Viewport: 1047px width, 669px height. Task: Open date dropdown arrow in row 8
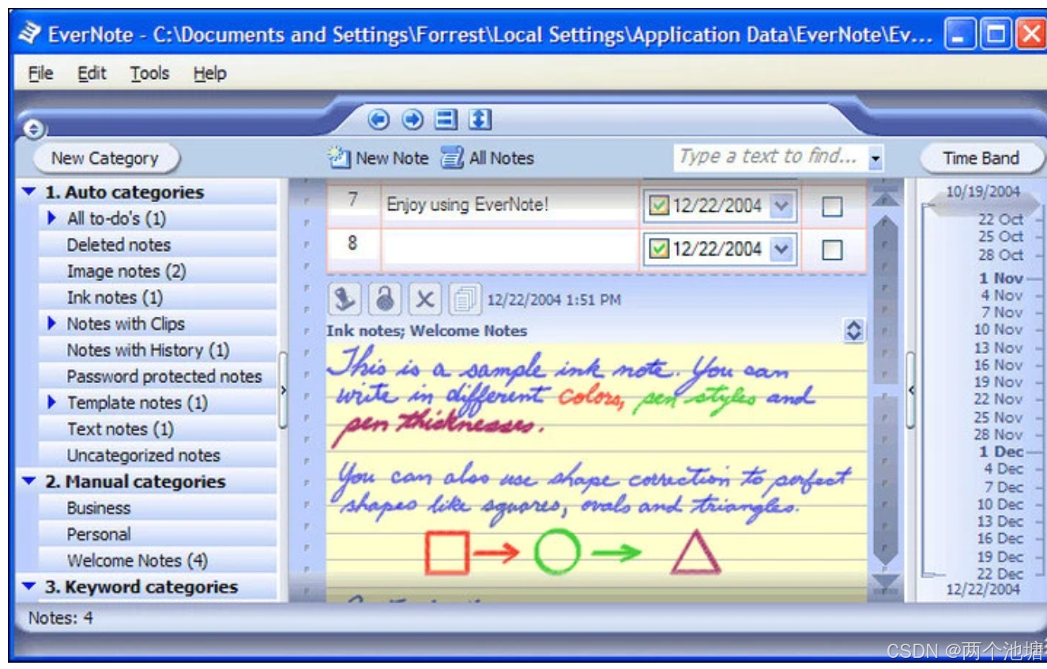(781, 250)
